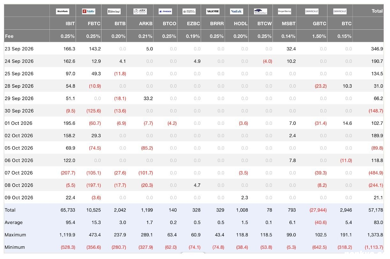Click the 0.15% fee under BTC

[x=345, y=36]
